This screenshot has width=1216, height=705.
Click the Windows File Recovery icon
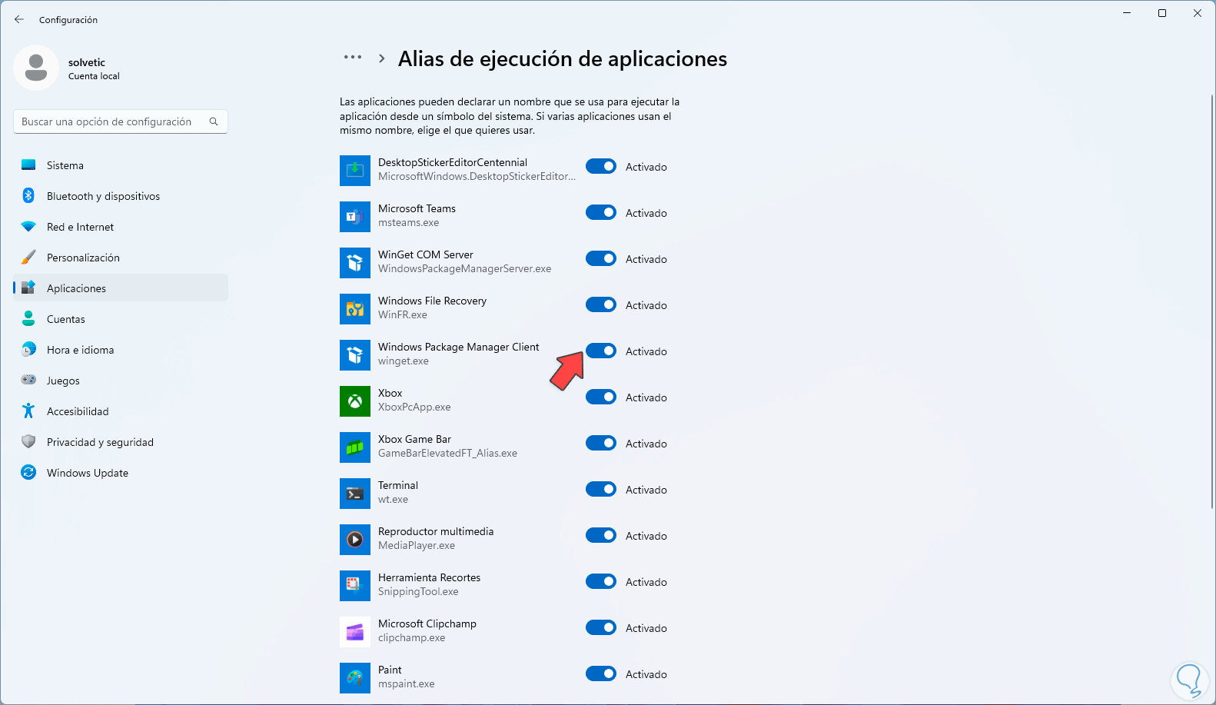(354, 309)
